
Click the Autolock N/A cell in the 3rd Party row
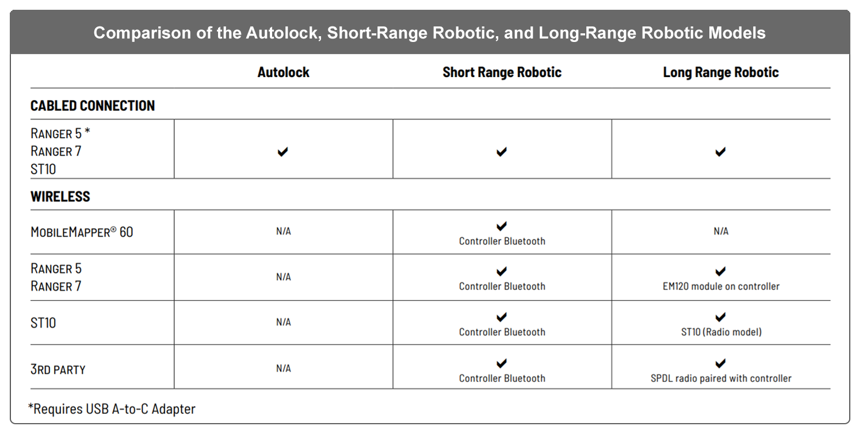283,368
